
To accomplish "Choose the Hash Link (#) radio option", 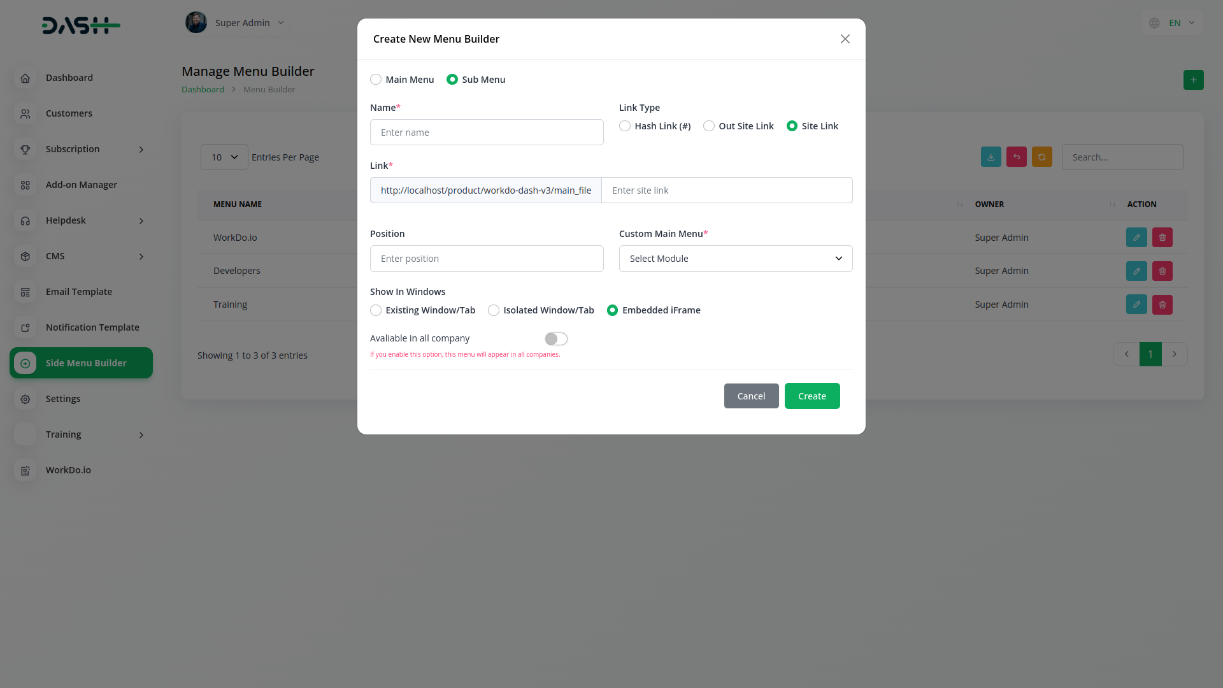I will coord(625,126).
